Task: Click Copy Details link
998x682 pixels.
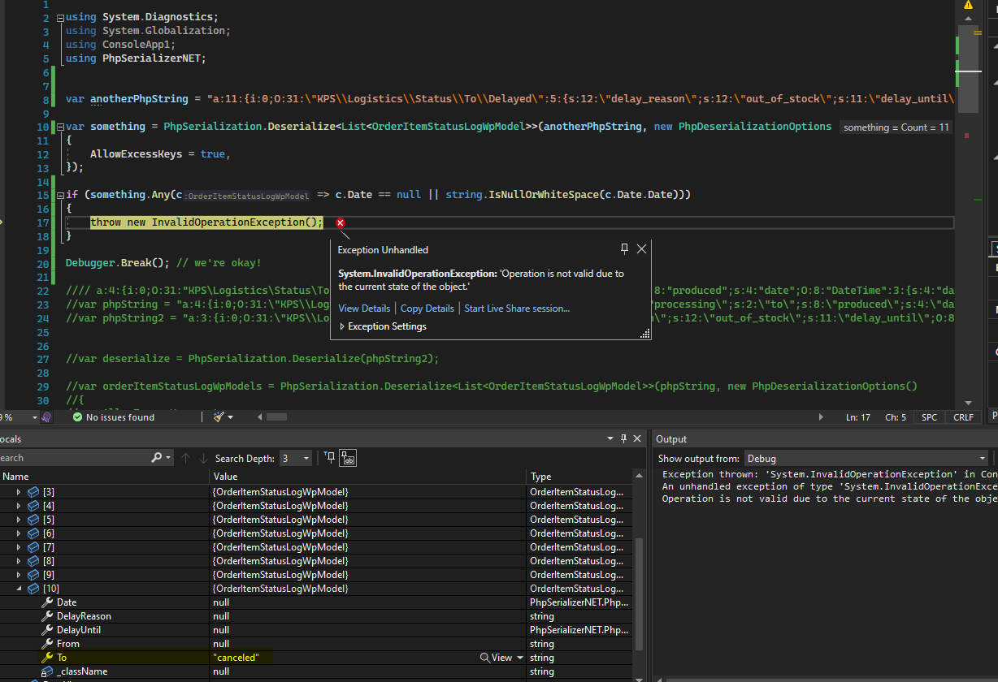Action: [427, 309]
